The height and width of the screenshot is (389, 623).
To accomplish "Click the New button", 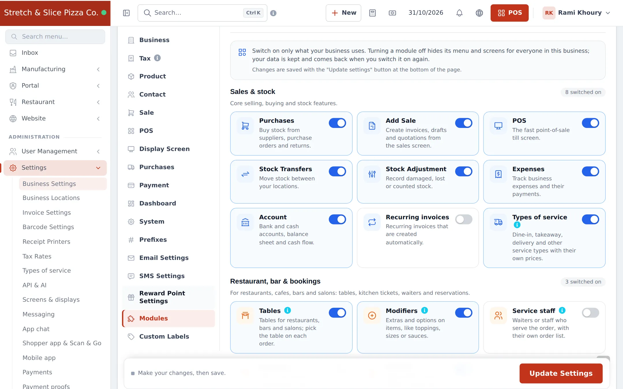I will point(344,13).
